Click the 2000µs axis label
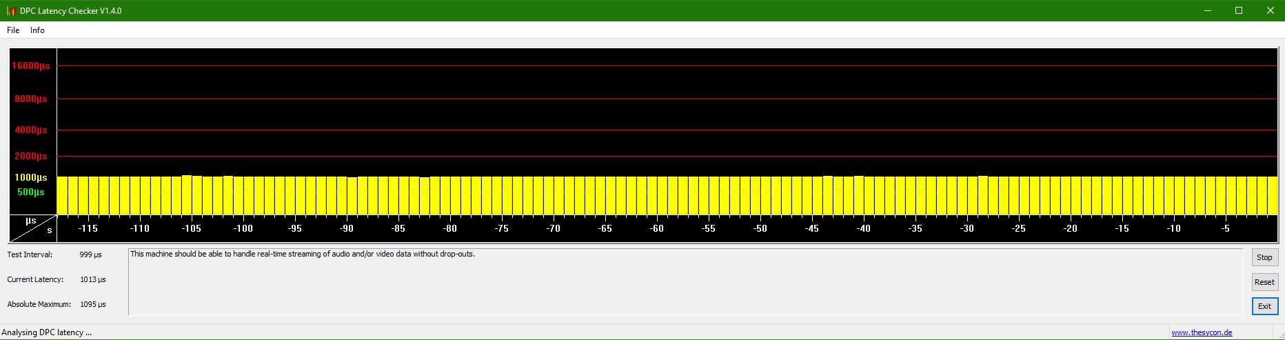Image resolution: width=1285 pixels, height=340 pixels. click(x=31, y=156)
